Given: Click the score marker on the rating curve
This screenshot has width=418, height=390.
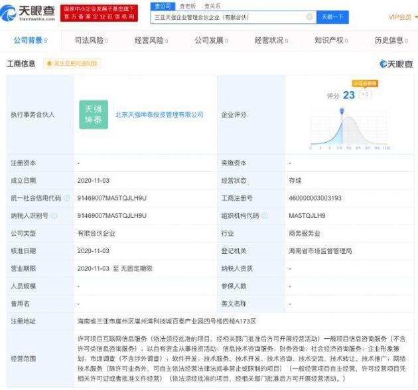Looking at the screenshot, I should coord(342,111).
